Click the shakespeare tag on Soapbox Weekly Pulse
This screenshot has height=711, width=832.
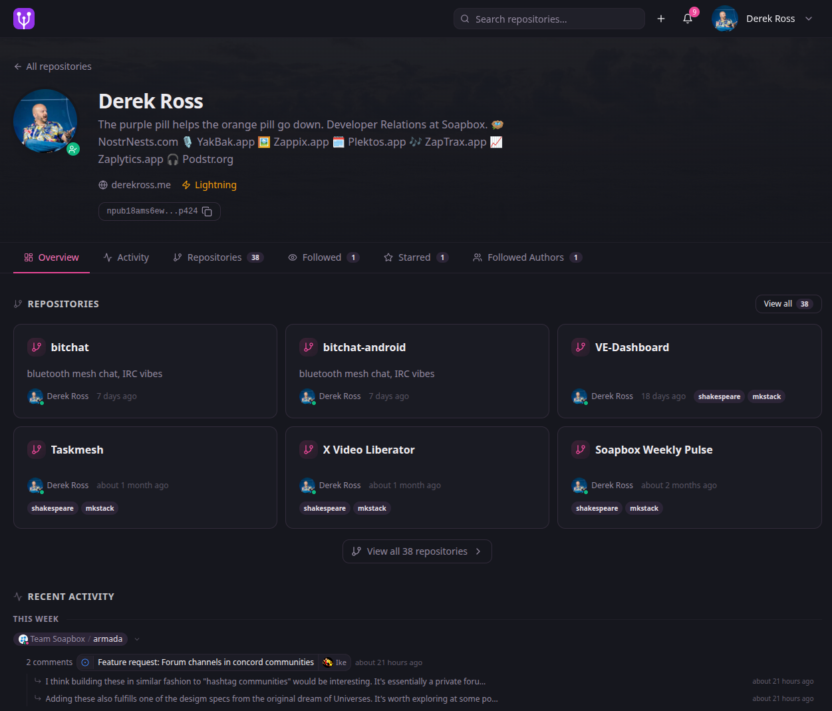[597, 508]
